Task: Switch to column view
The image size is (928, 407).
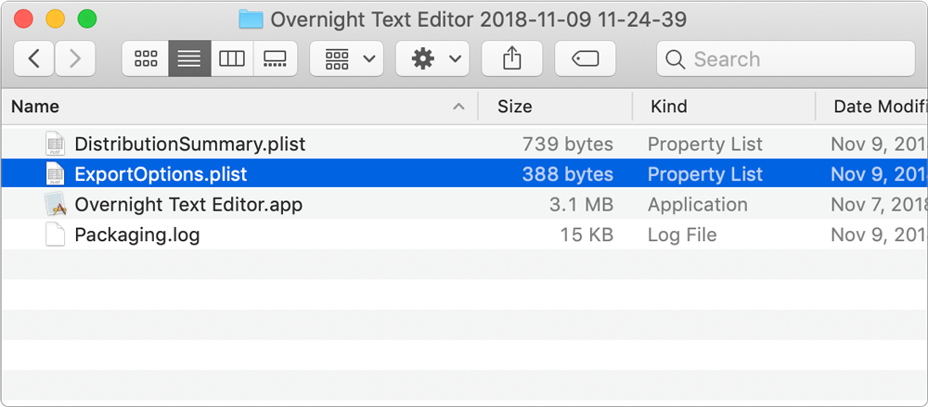Action: 232,58
